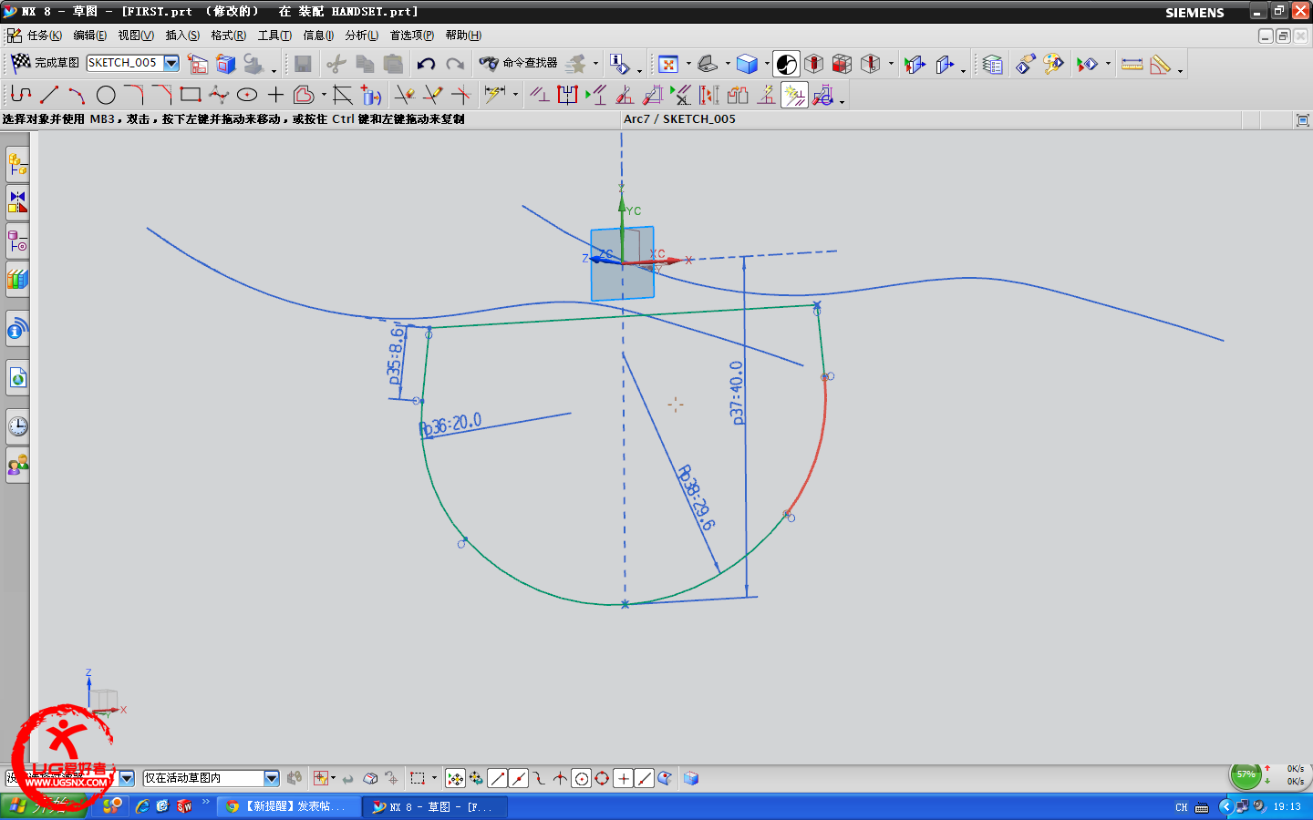The width and height of the screenshot is (1313, 820).
Task: Select the Line sketch tool
Action: point(49,94)
